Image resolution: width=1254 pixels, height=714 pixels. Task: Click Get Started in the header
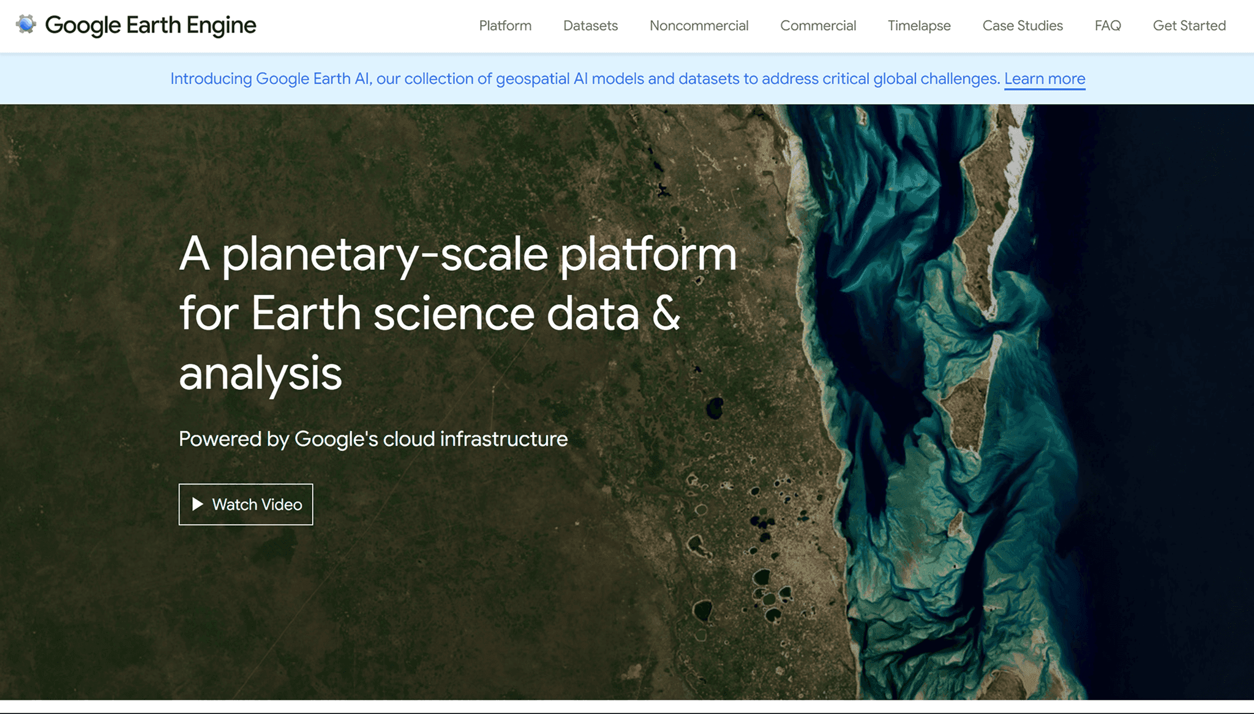point(1189,26)
